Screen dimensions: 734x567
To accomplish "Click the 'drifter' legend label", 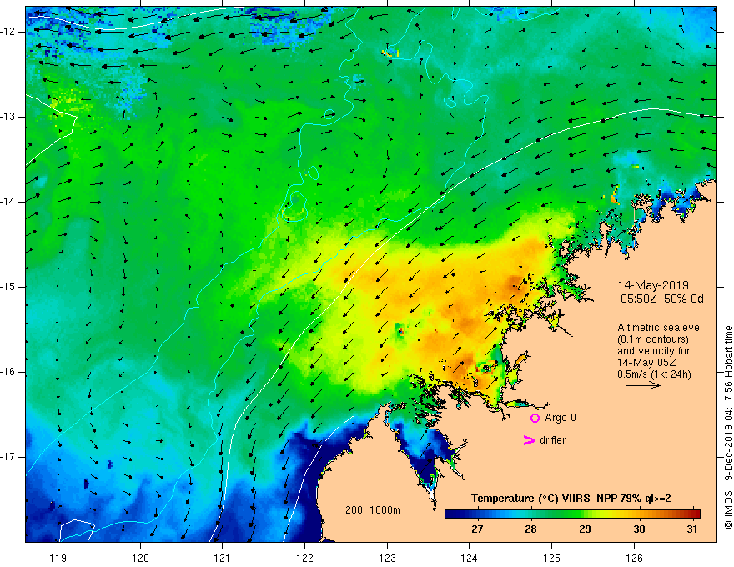I will coord(552,440).
